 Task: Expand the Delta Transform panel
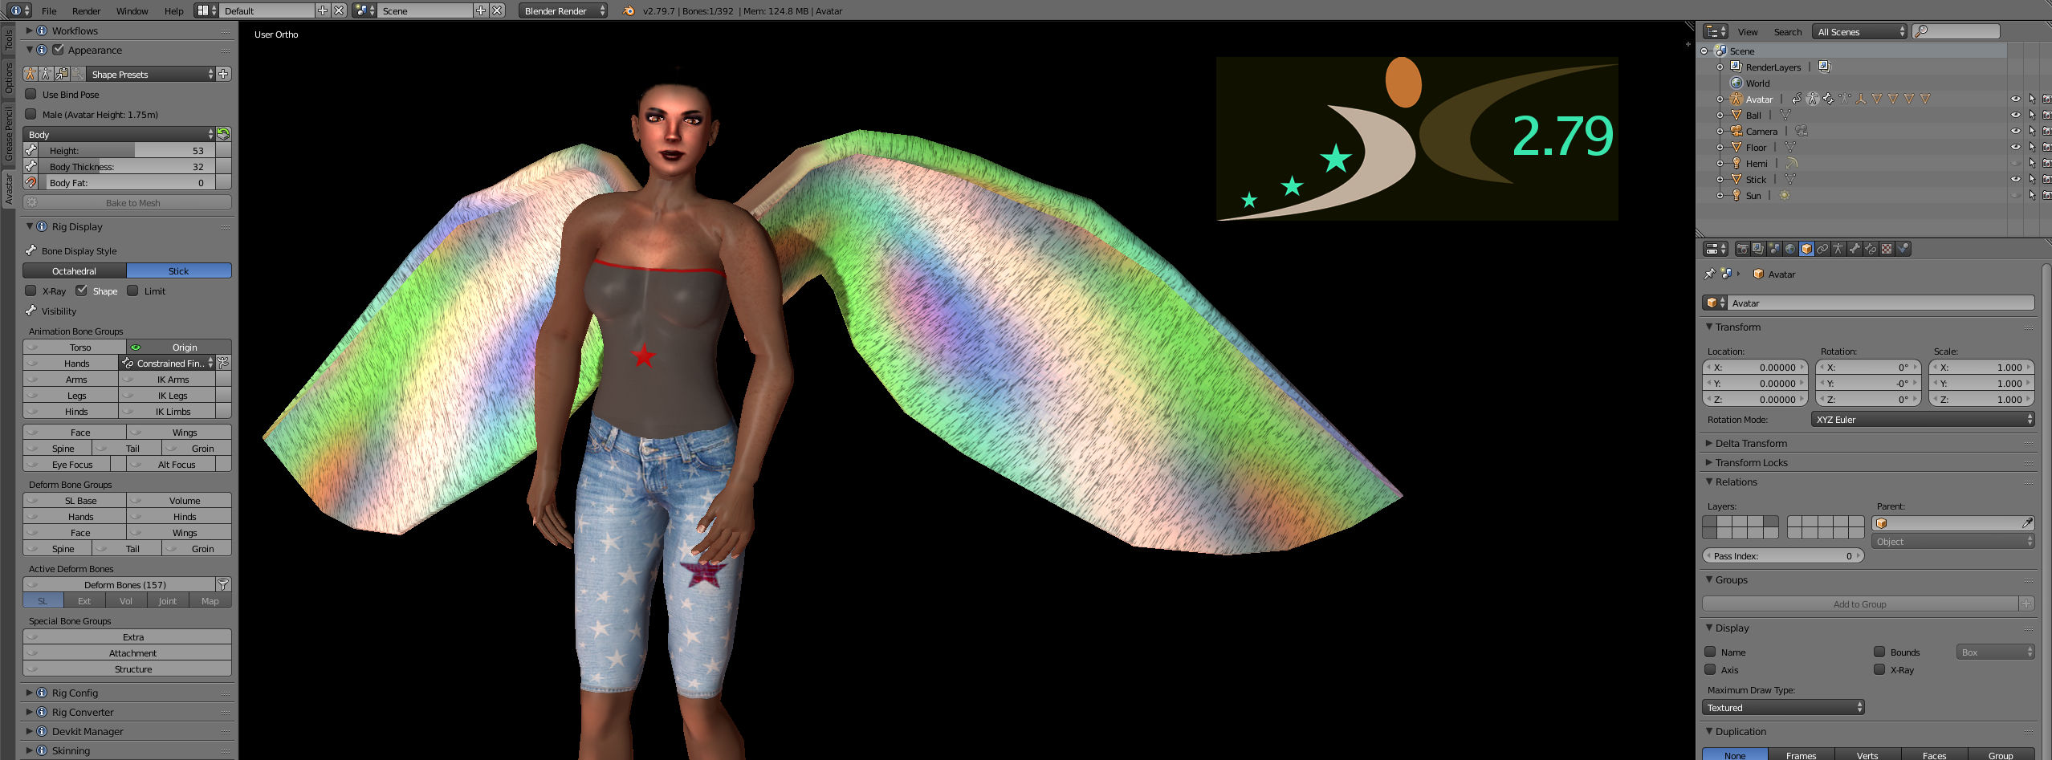point(1751,443)
